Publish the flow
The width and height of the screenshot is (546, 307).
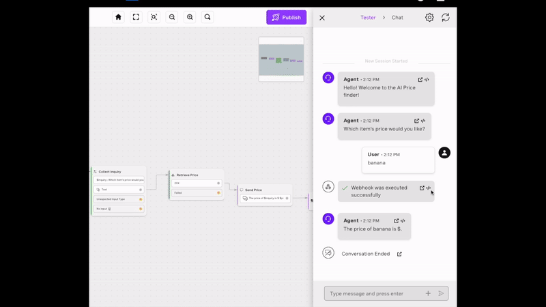click(x=286, y=18)
